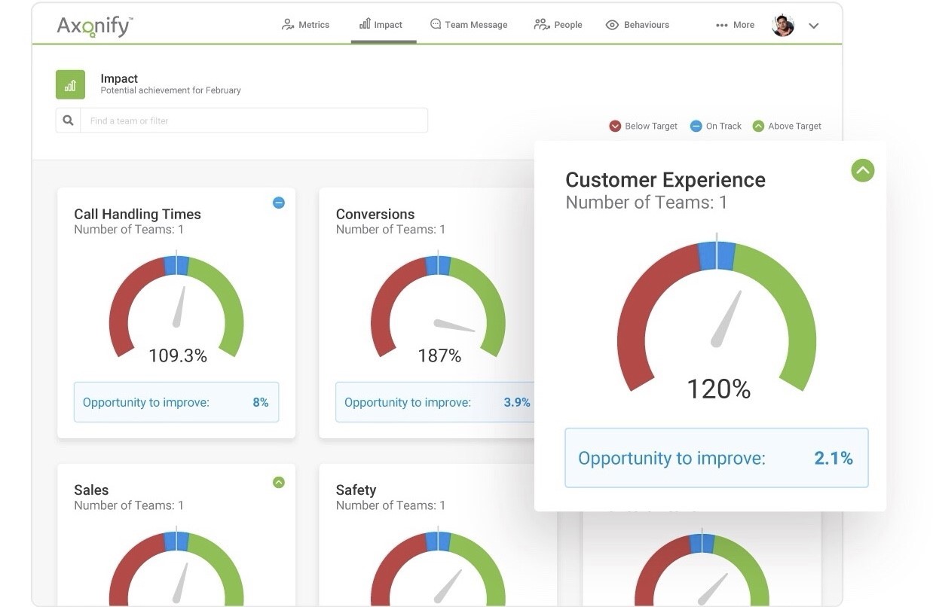The height and width of the screenshot is (607, 933).
Task: Open the Behaviours tab
Action: tap(638, 25)
